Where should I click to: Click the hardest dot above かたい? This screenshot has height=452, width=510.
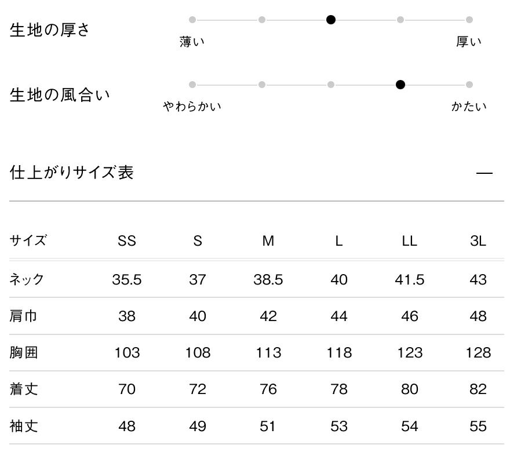point(469,85)
